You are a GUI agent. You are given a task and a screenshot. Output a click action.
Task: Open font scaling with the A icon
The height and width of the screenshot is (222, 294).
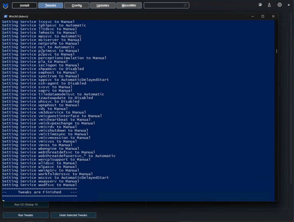[x=269, y=5]
